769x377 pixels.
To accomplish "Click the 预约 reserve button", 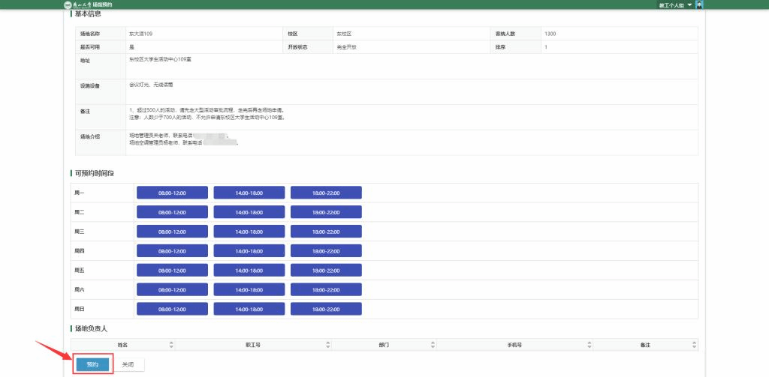I will click(x=92, y=364).
